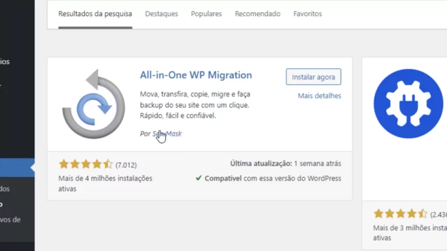Click Instalar agora for All-in-One WP Migration
The height and width of the screenshot is (251, 447).
click(313, 77)
